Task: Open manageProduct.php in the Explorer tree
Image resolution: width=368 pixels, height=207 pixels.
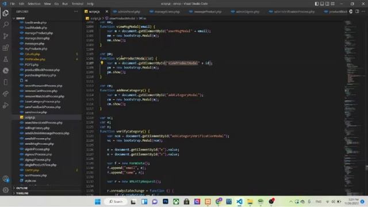Action: click(39, 33)
